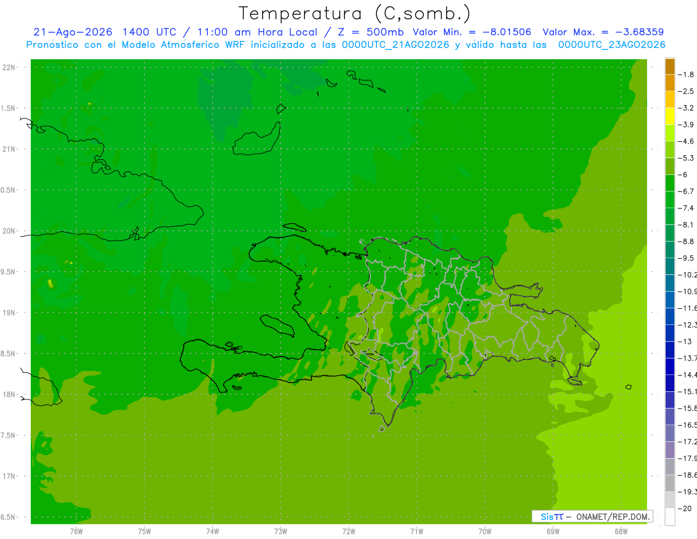Click the "0000UTC_23AGO2026" valid-until text

(612, 45)
